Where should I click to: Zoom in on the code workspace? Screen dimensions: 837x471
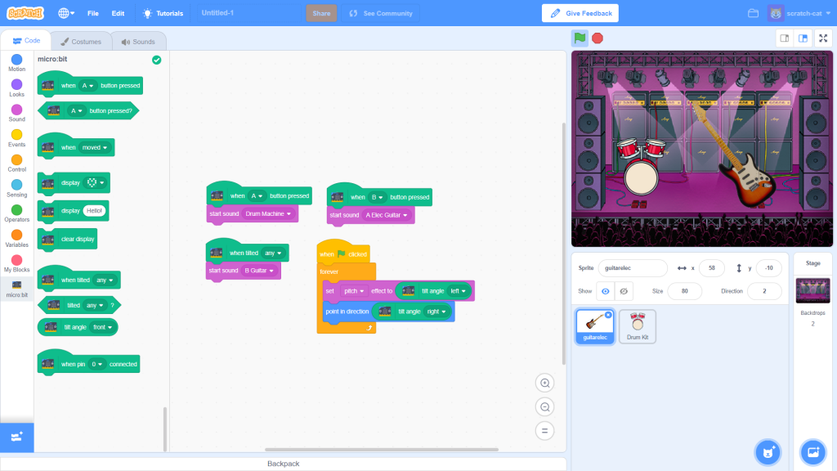click(544, 383)
